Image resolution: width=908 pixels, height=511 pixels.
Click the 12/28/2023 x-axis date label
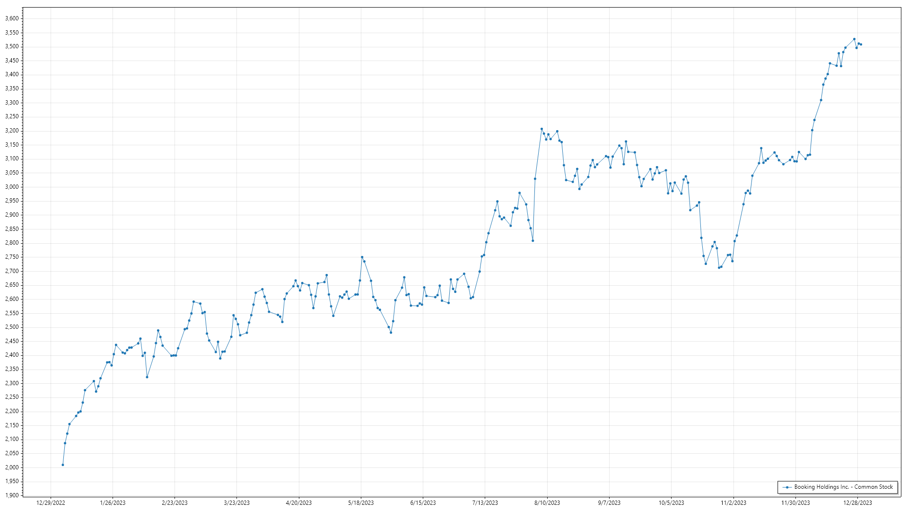pyautogui.click(x=857, y=503)
